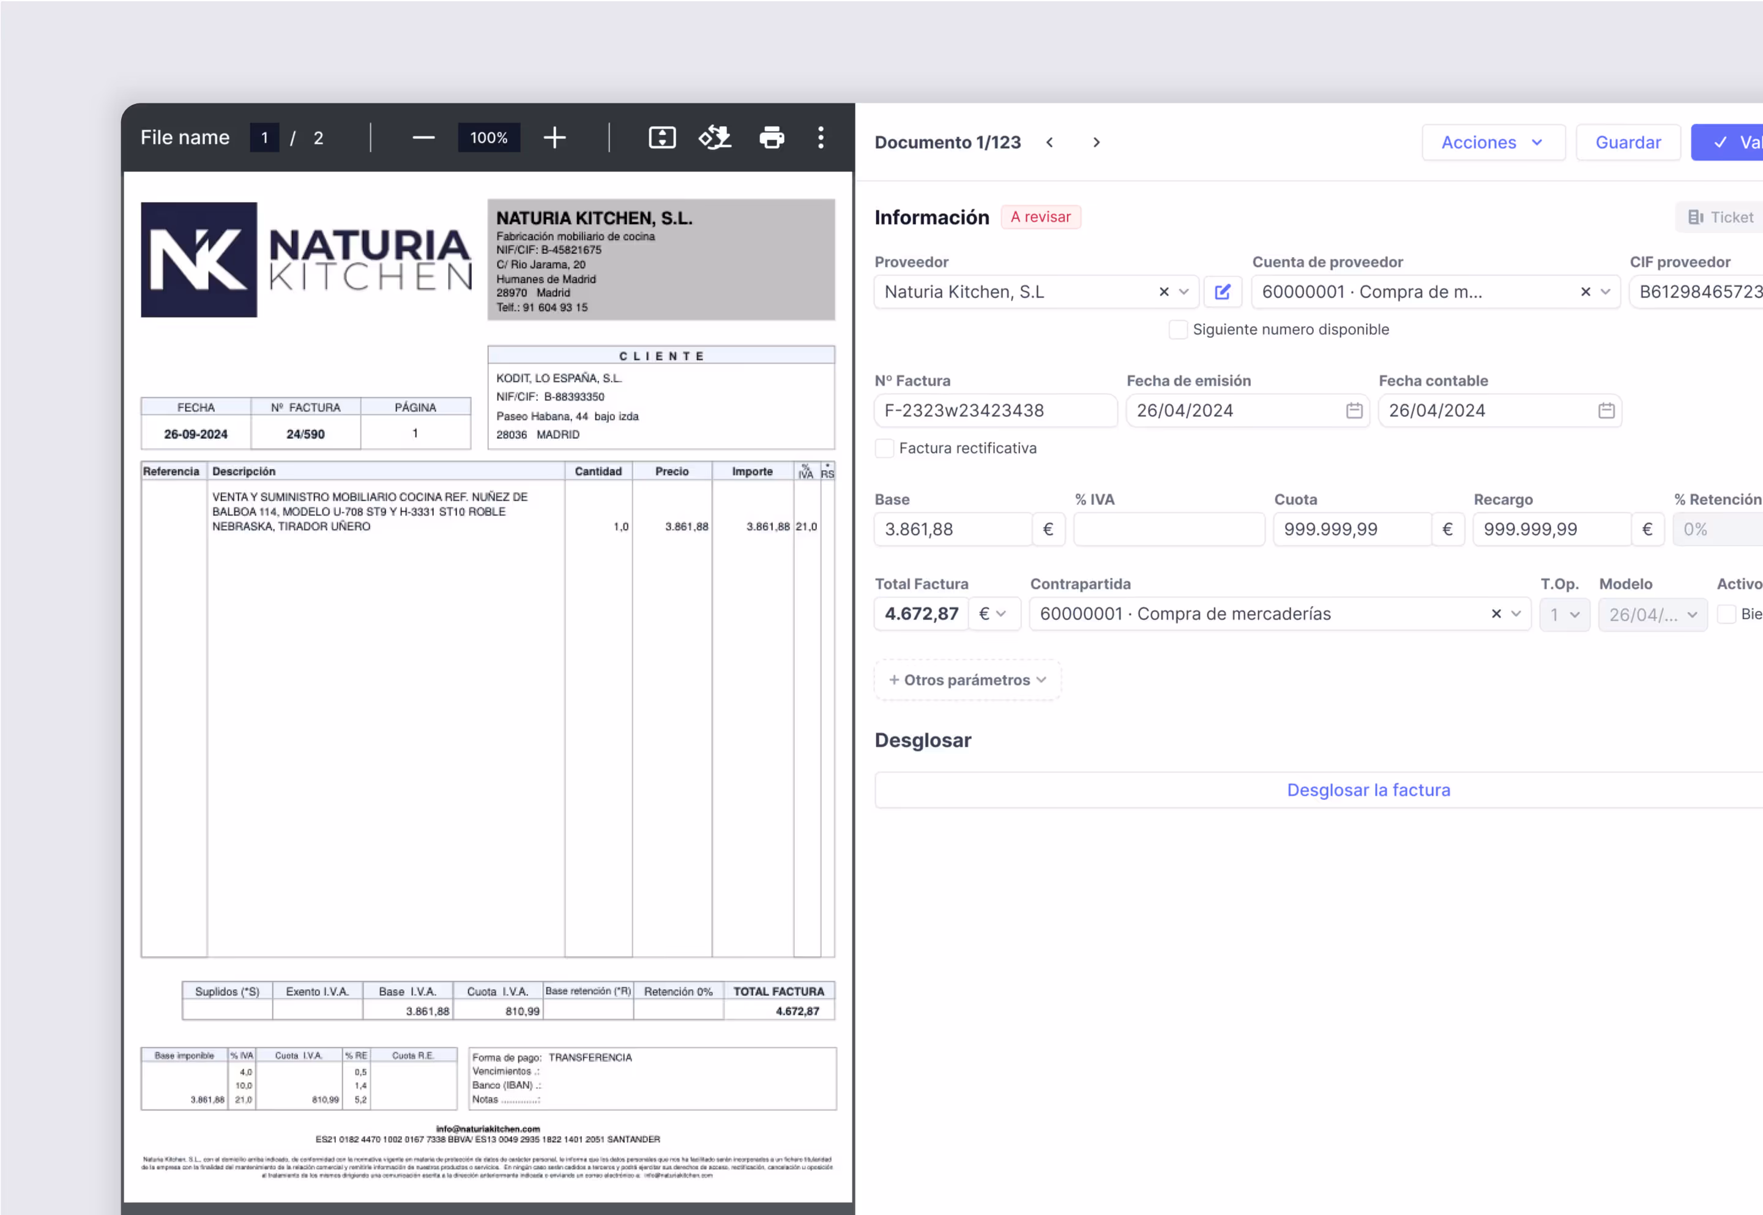Image resolution: width=1763 pixels, height=1215 pixels.
Task: Click euro symbol next to Recargo field
Action: tap(1647, 530)
